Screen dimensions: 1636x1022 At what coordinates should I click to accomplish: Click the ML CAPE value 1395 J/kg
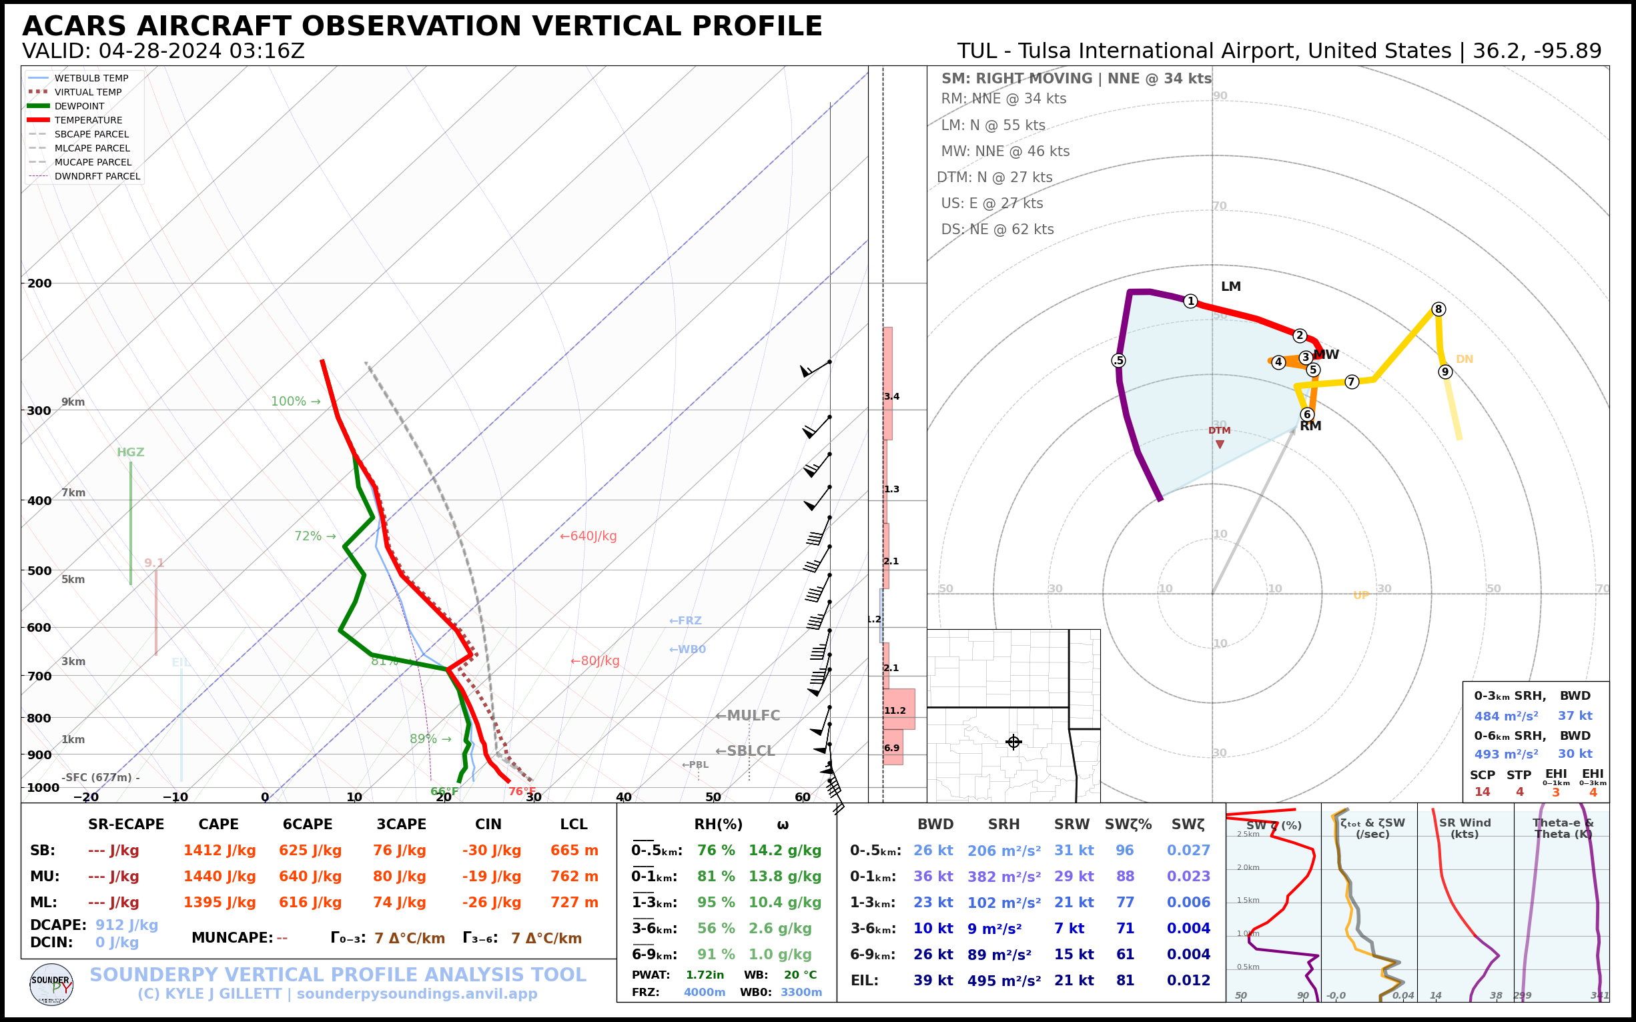pos(220,903)
